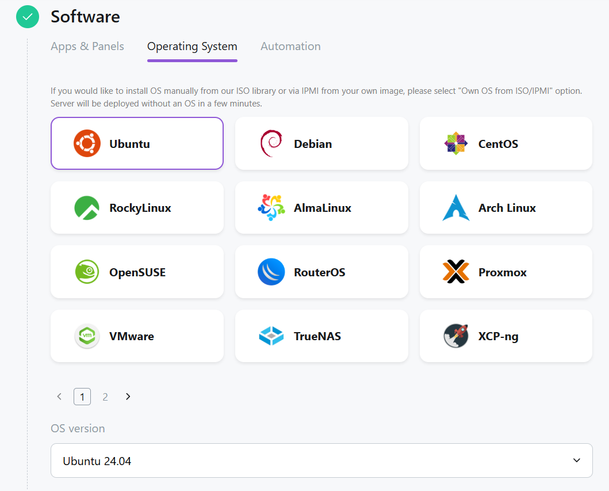Screen dimensions: 609x491
Task: Expand version list via chevron arrow
Action: [x=577, y=460]
